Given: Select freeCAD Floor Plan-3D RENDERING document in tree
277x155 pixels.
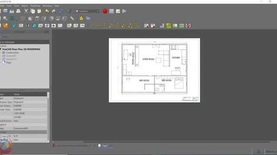Looking at the screenshot, I should tap(21, 49).
